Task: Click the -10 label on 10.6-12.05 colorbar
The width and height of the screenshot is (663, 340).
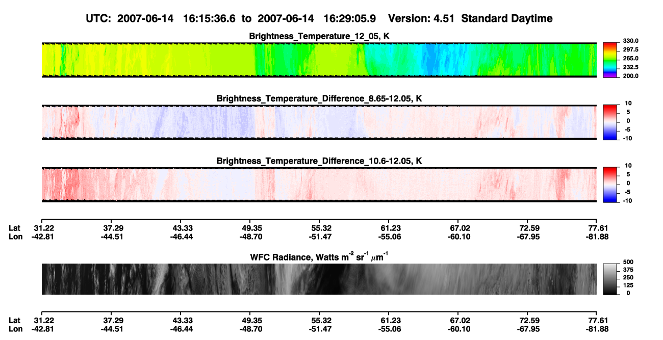Action: [627, 200]
